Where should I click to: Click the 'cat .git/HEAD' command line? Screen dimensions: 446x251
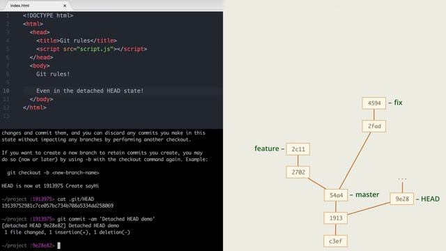pos(76,199)
